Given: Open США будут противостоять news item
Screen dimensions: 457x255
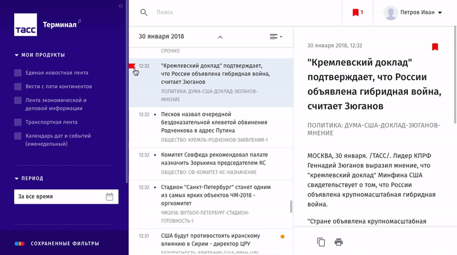Looking at the screenshot, I should pos(211,242).
